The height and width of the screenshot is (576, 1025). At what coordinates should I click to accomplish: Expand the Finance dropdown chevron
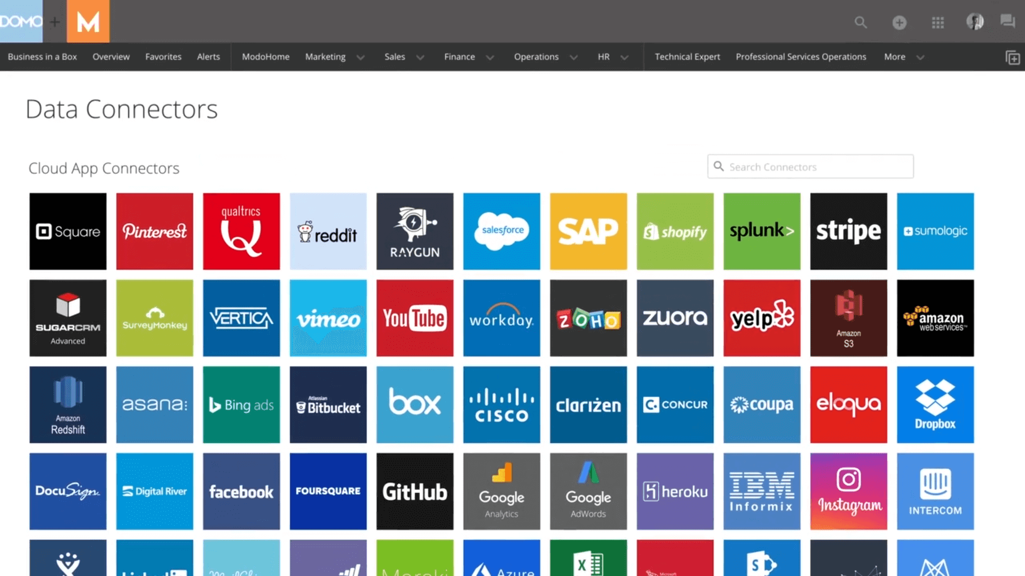coord(490,58)
